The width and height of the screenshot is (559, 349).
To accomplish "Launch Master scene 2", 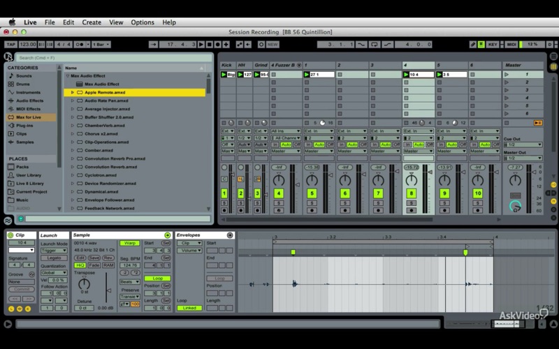I will click(x=507, y=82).
